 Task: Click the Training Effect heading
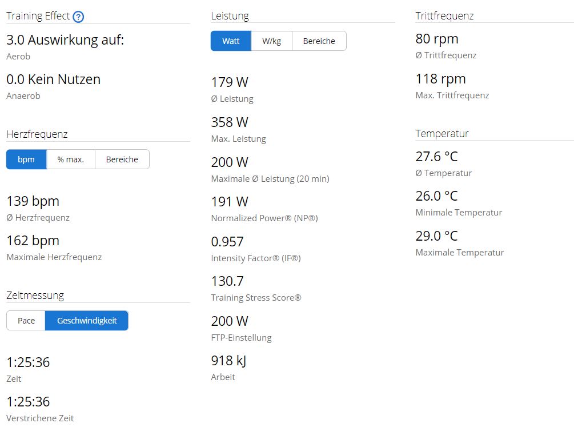pos(37,16)
